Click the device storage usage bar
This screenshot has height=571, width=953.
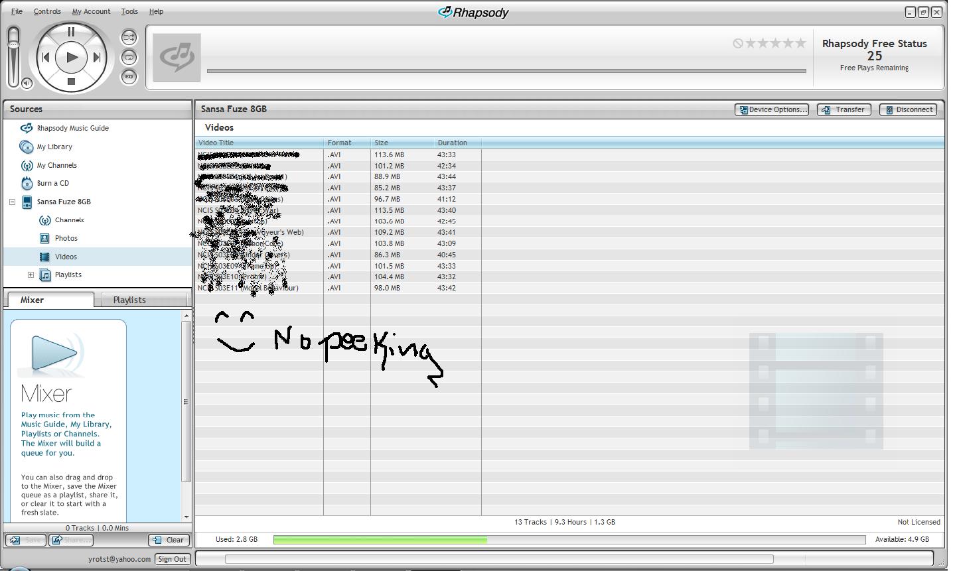[x=569, y=540]
